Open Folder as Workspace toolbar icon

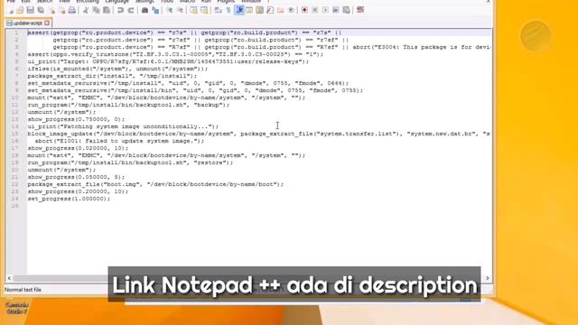pyautogui.click(x=281, y=10)
